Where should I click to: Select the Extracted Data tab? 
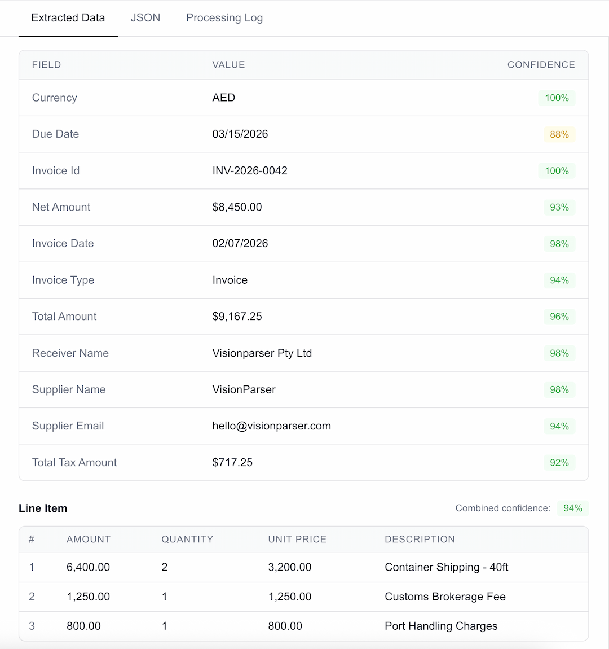(x=68, y=18)
